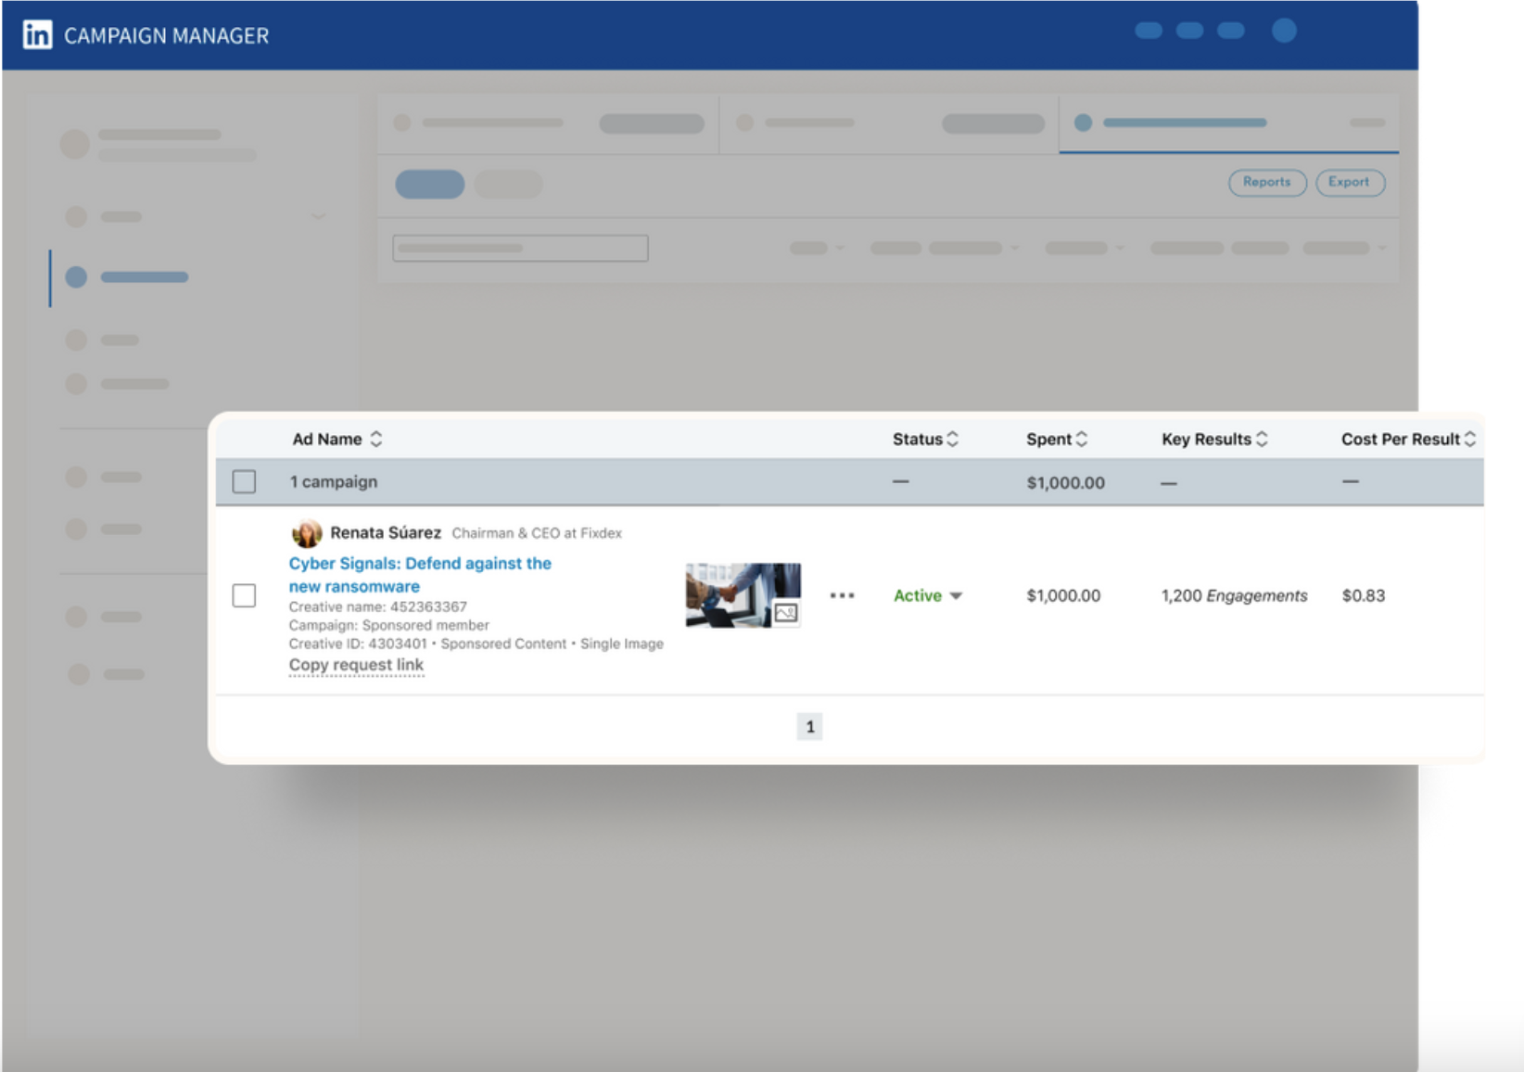The width and height of the screenshot is (1524, 1072).
Task: Click the round account avatar in header
Action: (1284, 31)
